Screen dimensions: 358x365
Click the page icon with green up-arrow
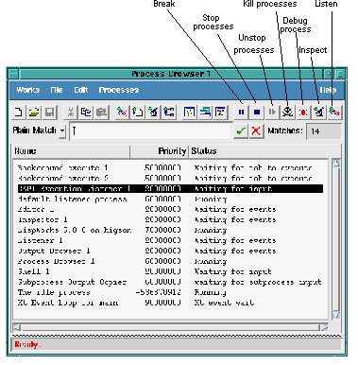pos(137,113)
